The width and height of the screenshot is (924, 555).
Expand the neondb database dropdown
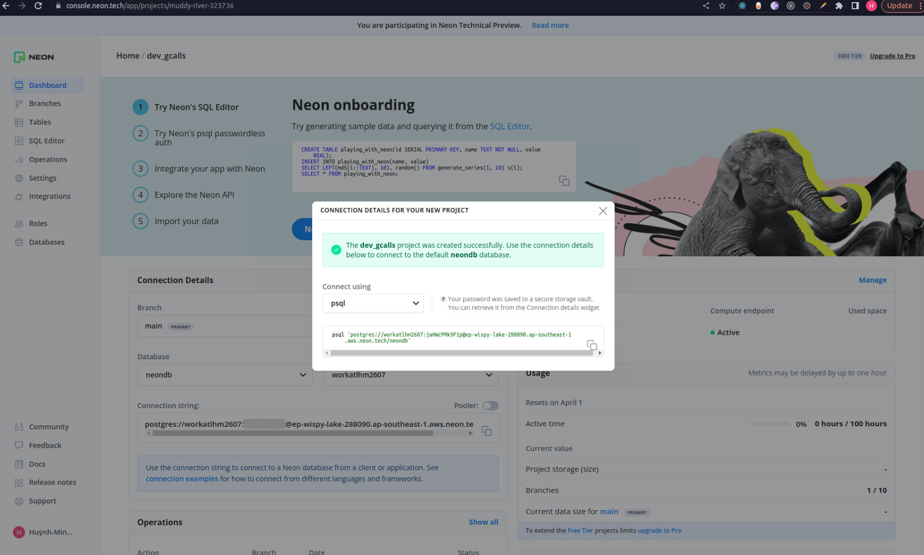[225, 375]
